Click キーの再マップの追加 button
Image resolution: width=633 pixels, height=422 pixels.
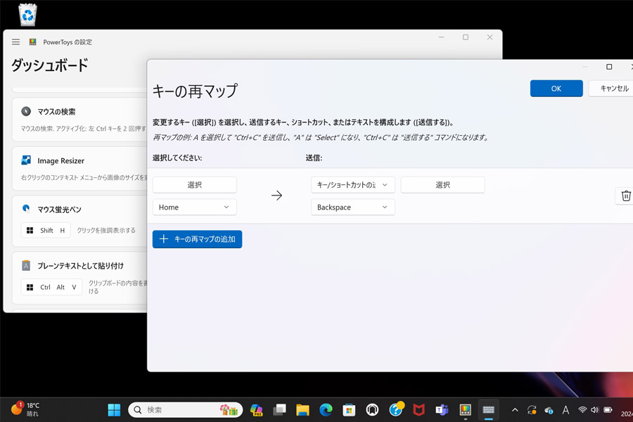pyautogui.click(x=197, y=239)
